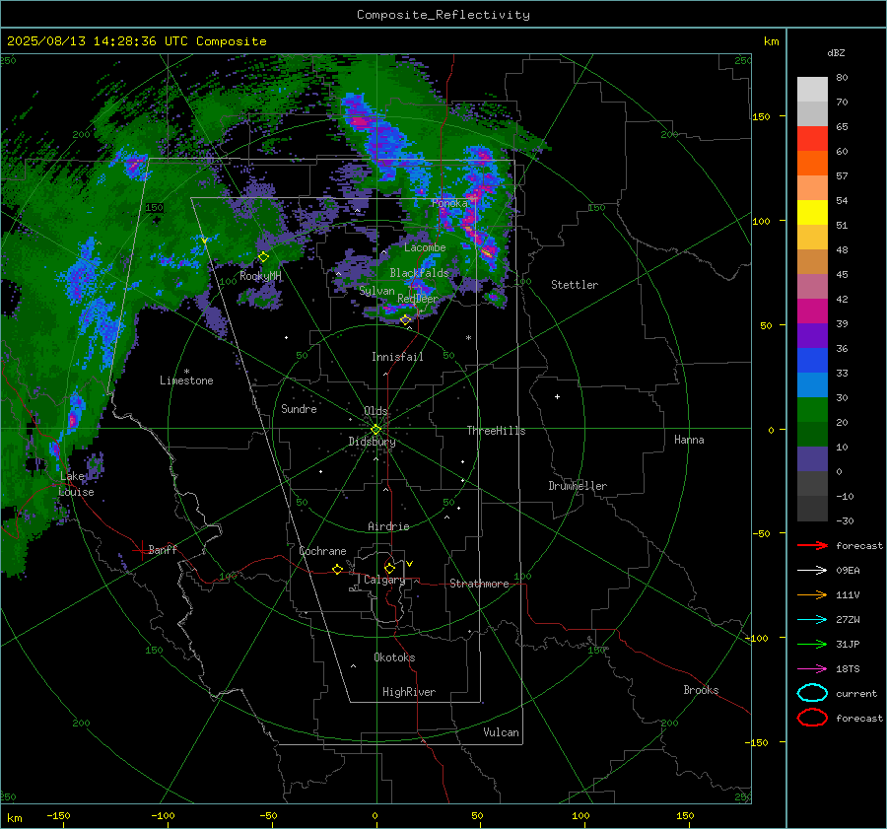Click the 'current' legend label
Viewport: 887px width, 829px height.
click(856, 694)
